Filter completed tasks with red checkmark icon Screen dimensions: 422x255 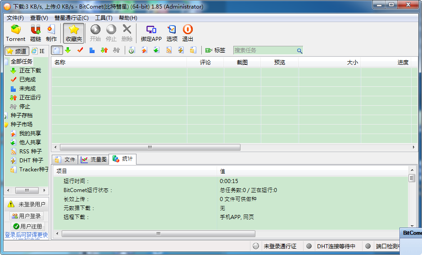(x=80, y=50)
